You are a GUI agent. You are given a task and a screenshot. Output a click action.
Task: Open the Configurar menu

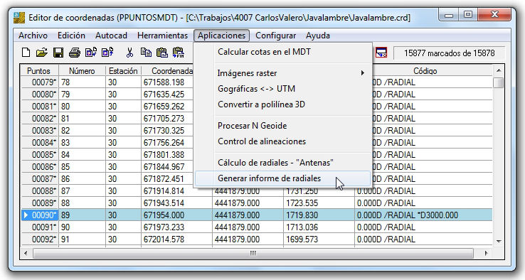click(x=275, y=36)
